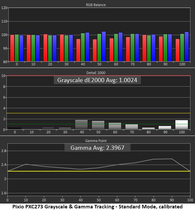Image resolution: width=195 pixels, height=210 pixels.
Task: Select the DeltaE bar at 90
Action: (x=165, y=128)
